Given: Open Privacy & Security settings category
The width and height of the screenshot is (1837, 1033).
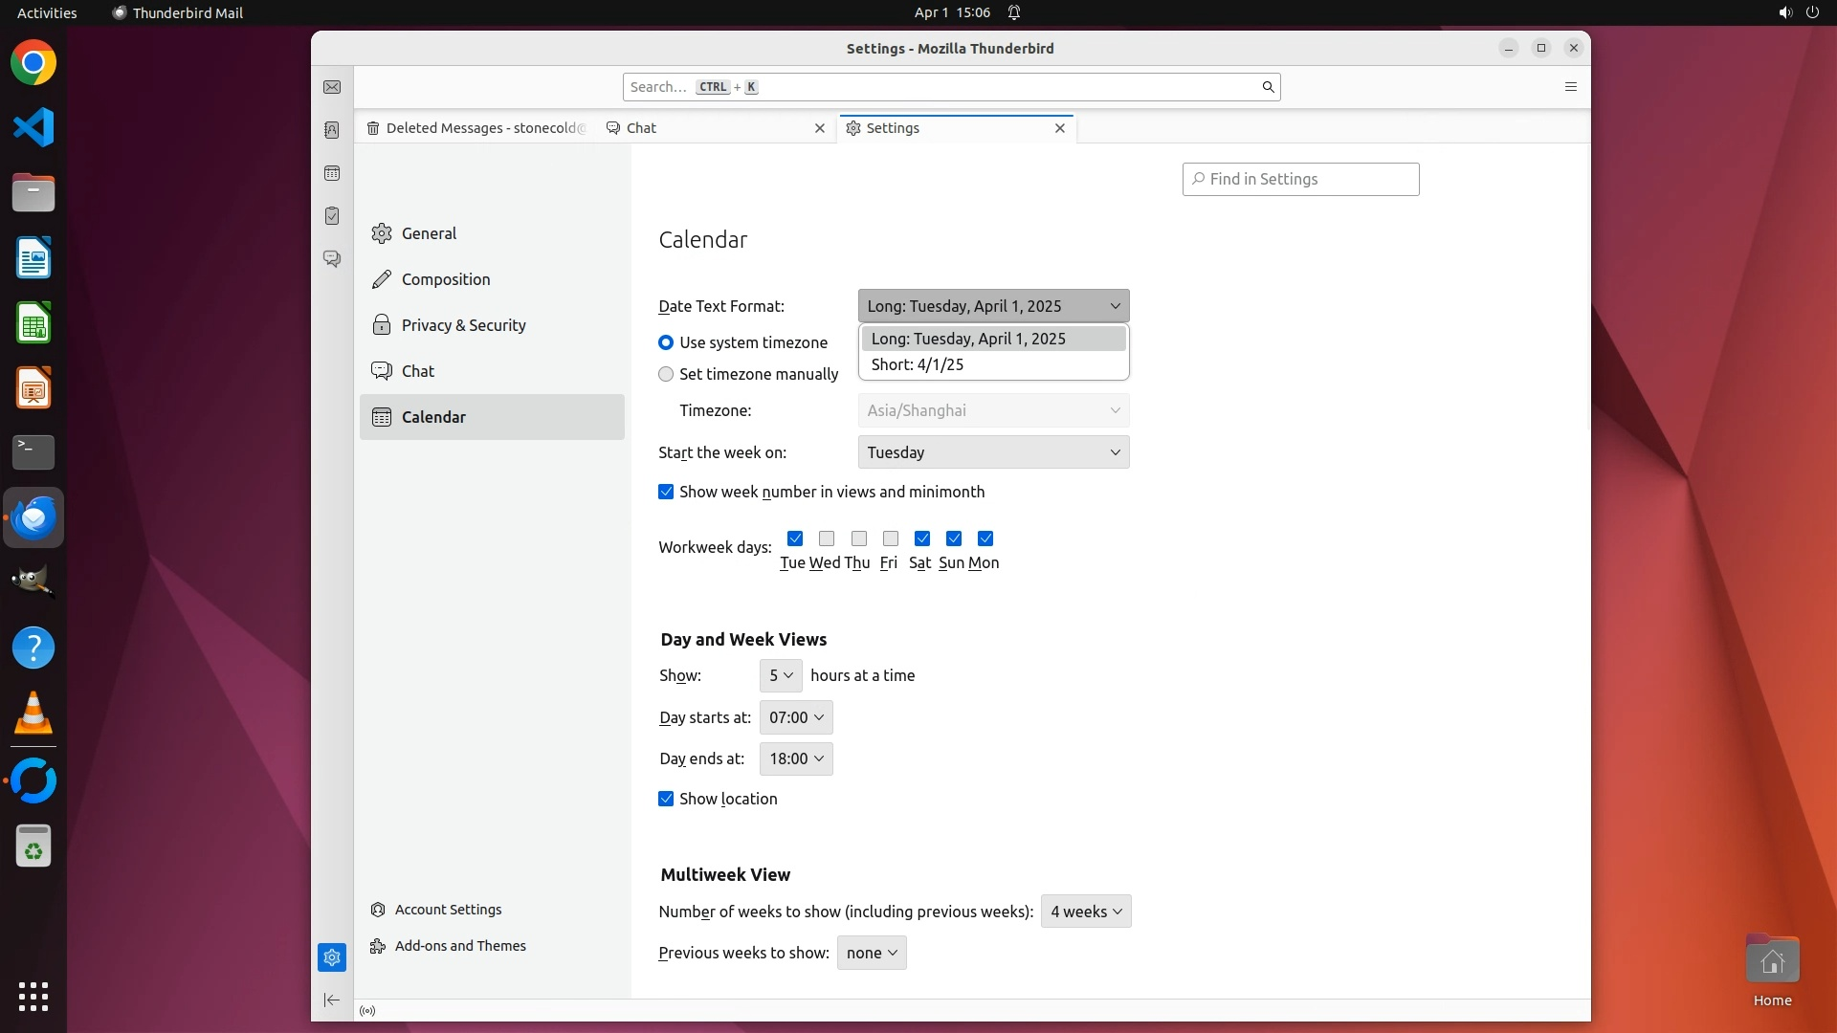Looking at the screenshot, I should click(463, 325).
